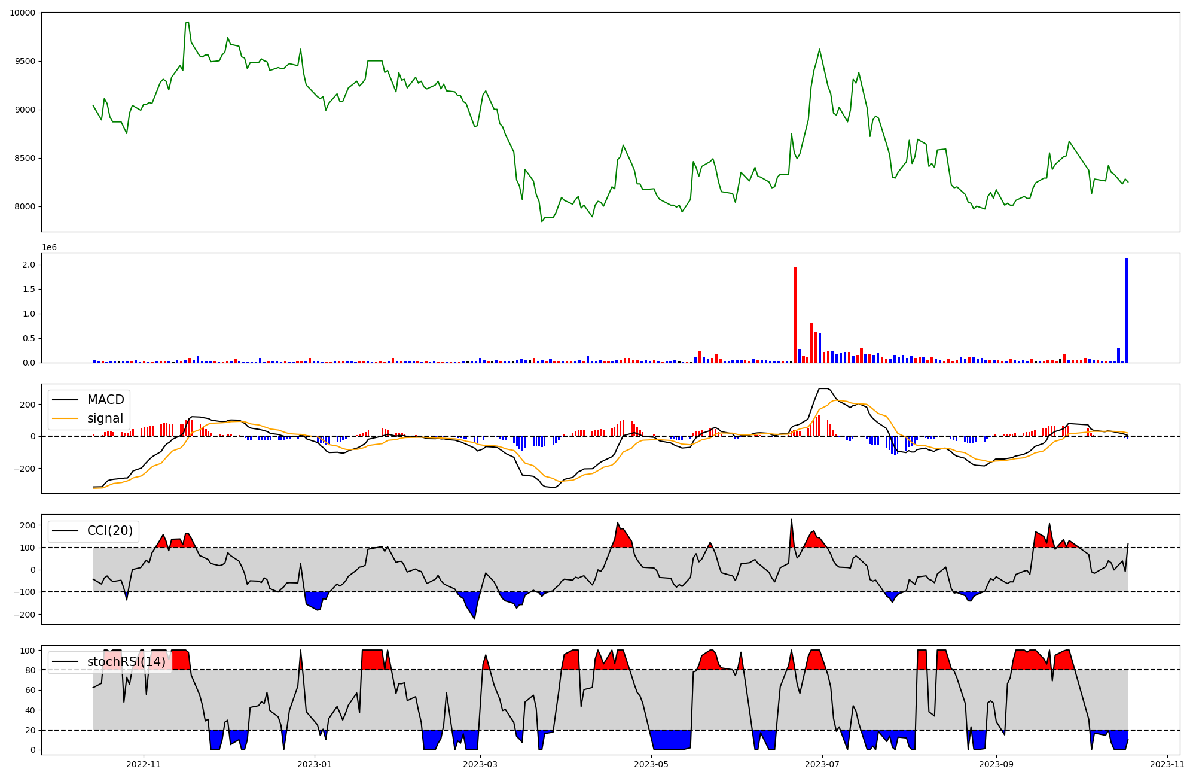This screenshot has width=1196, height=778.
Task: Click the 10000 price axis label
Action: (x=22, y=13)
